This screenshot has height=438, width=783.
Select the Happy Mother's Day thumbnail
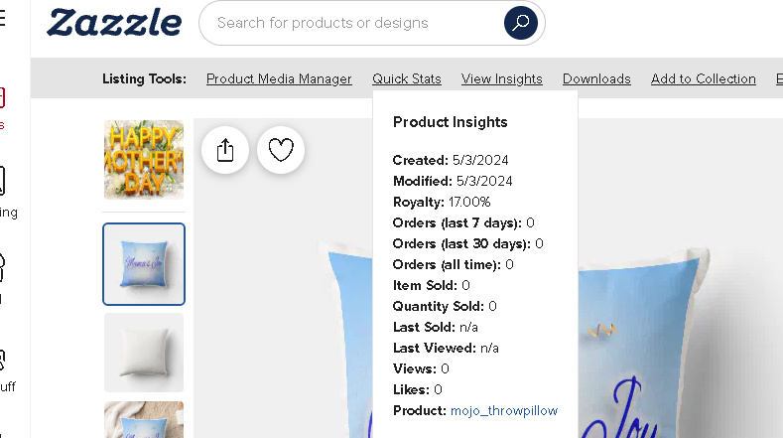pyautogui.click(x=144, y=160)
